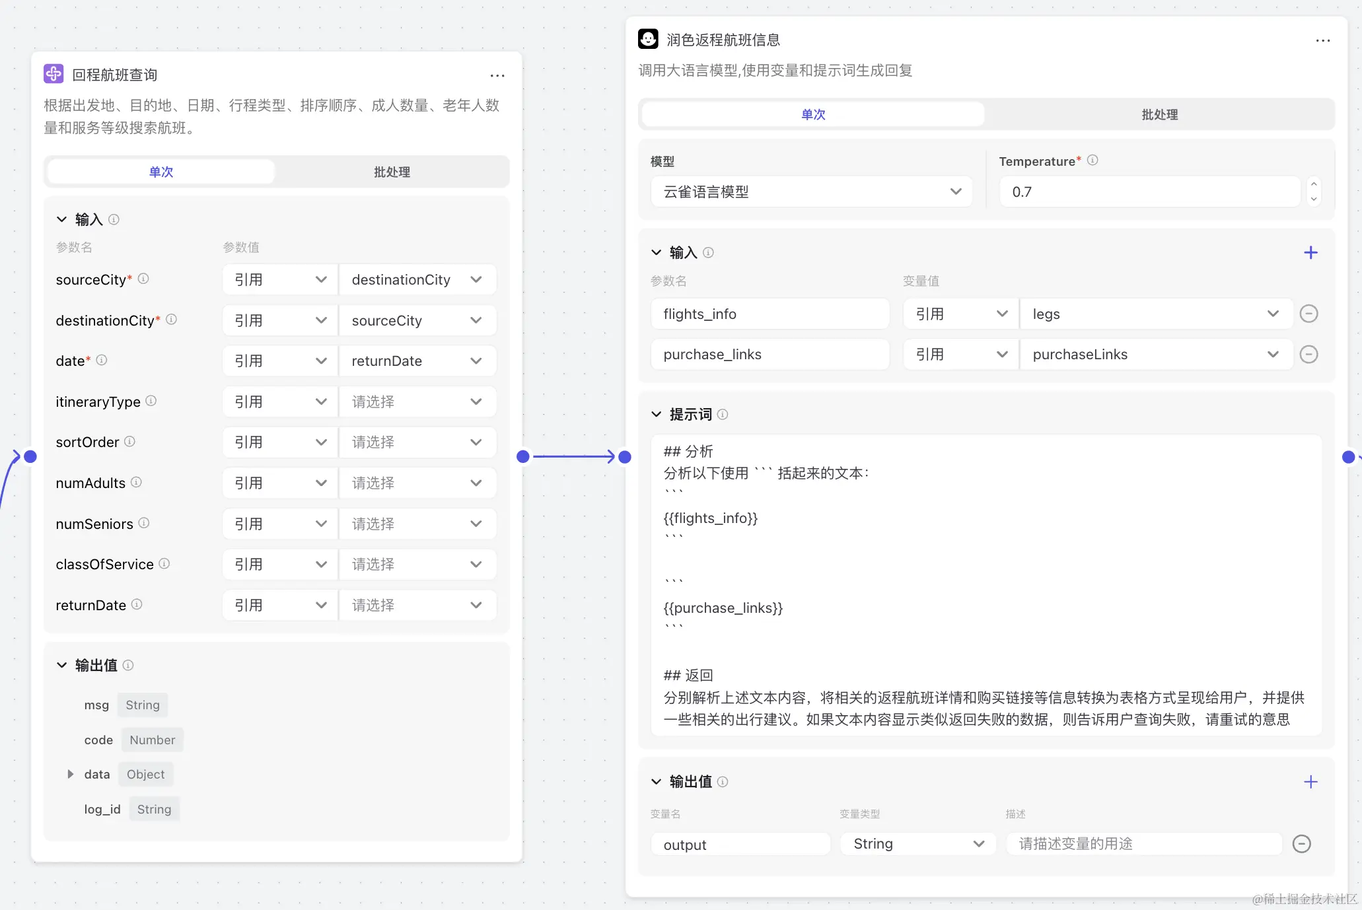Remove the flights_info input row

pyautogui.click(x=1308, y=314)
